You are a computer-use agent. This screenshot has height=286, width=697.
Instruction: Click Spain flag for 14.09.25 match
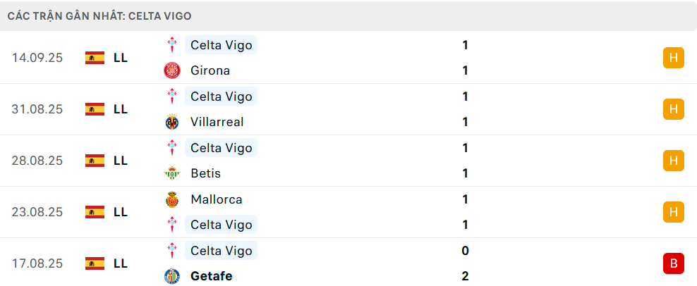pyautogui.click(x=95, y=58)
